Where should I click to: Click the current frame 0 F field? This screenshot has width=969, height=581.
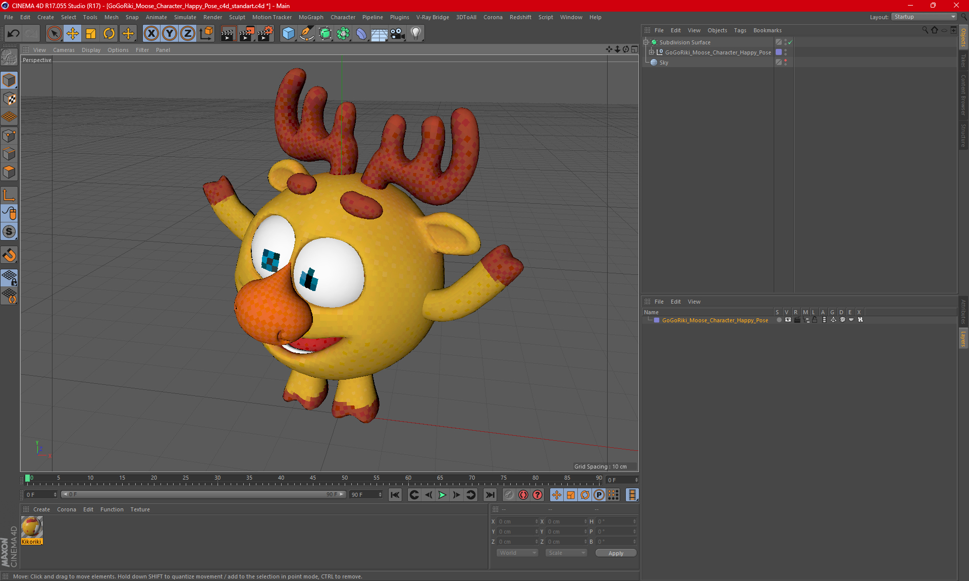[622, 480]
